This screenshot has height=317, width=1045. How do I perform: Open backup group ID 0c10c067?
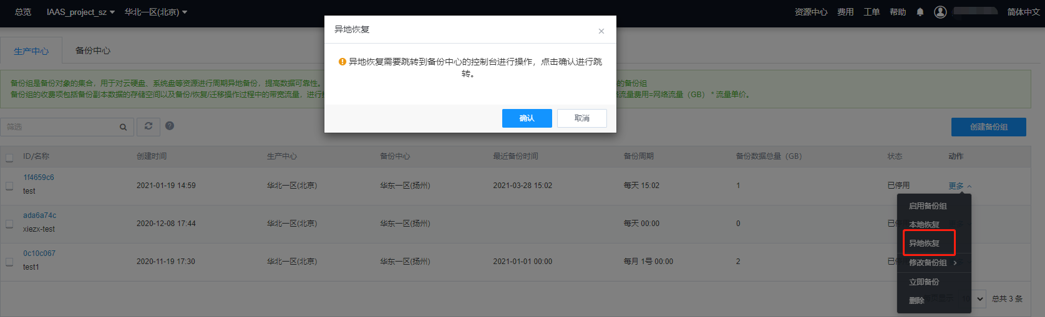[x=39, y=253]
